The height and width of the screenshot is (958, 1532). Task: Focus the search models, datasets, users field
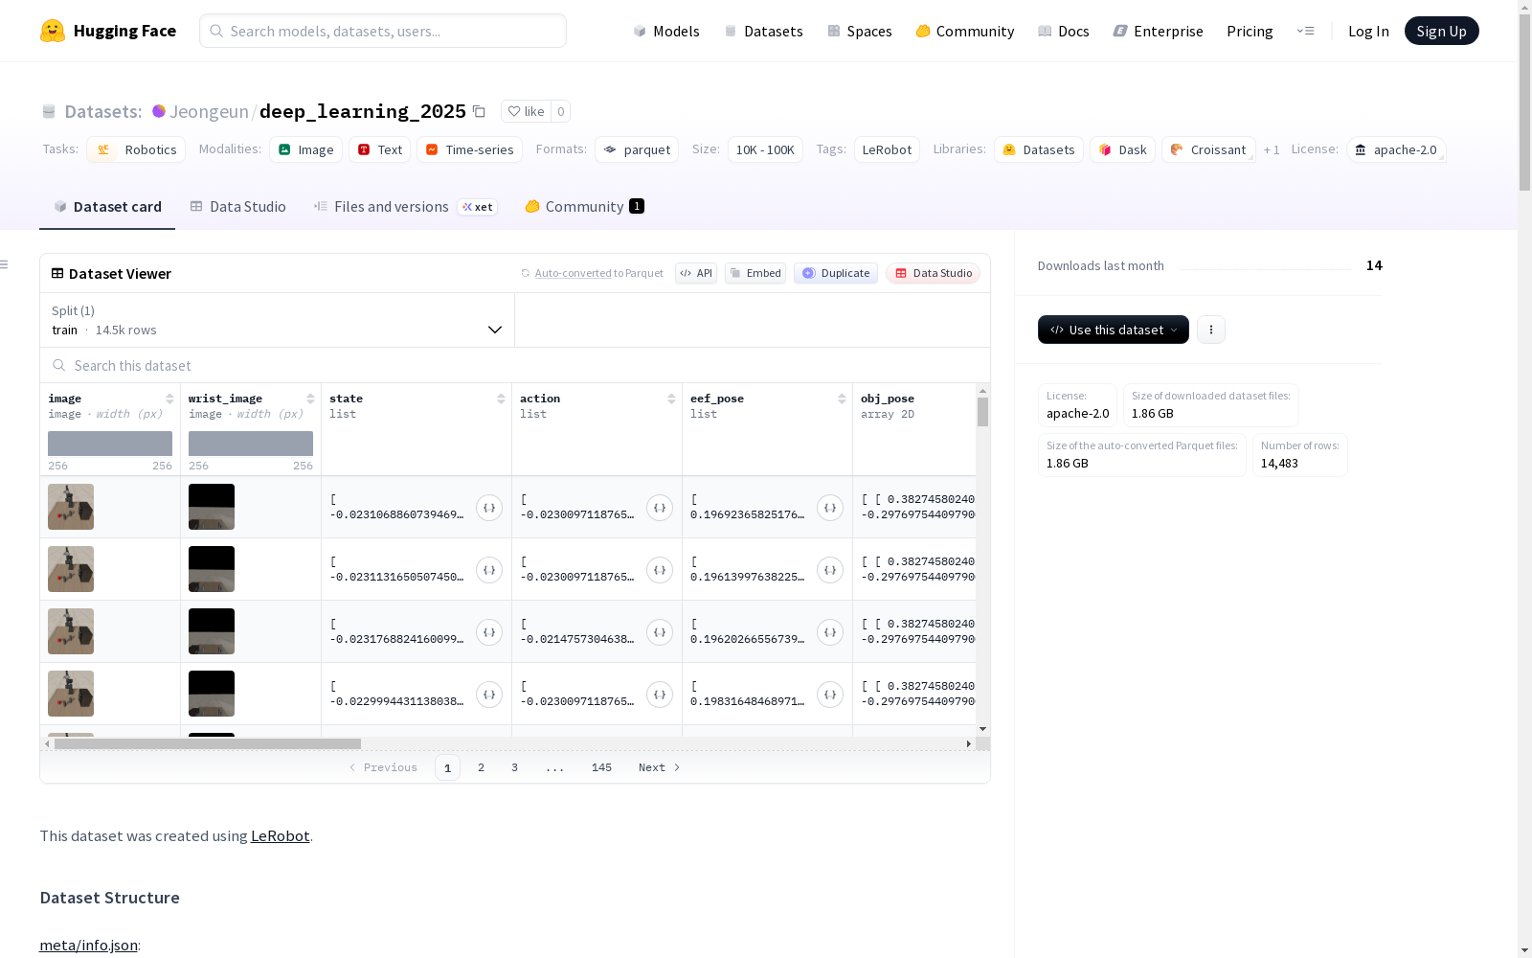point(383,31)
